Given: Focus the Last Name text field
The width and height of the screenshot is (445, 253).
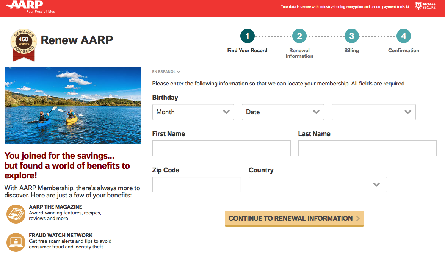Looking at the screenshot, I should [367, 148].
